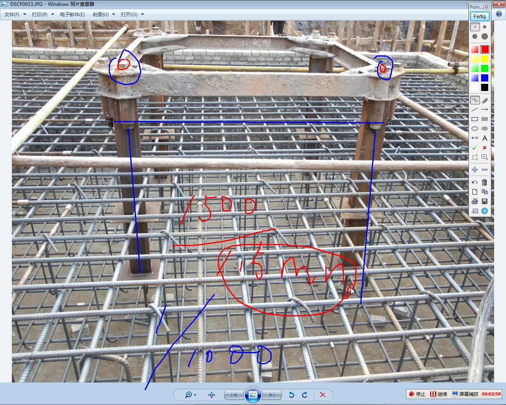Viewport: 506px width, 405px height.
Task: Select the red X stamp tool
Action: pos(485,148)
